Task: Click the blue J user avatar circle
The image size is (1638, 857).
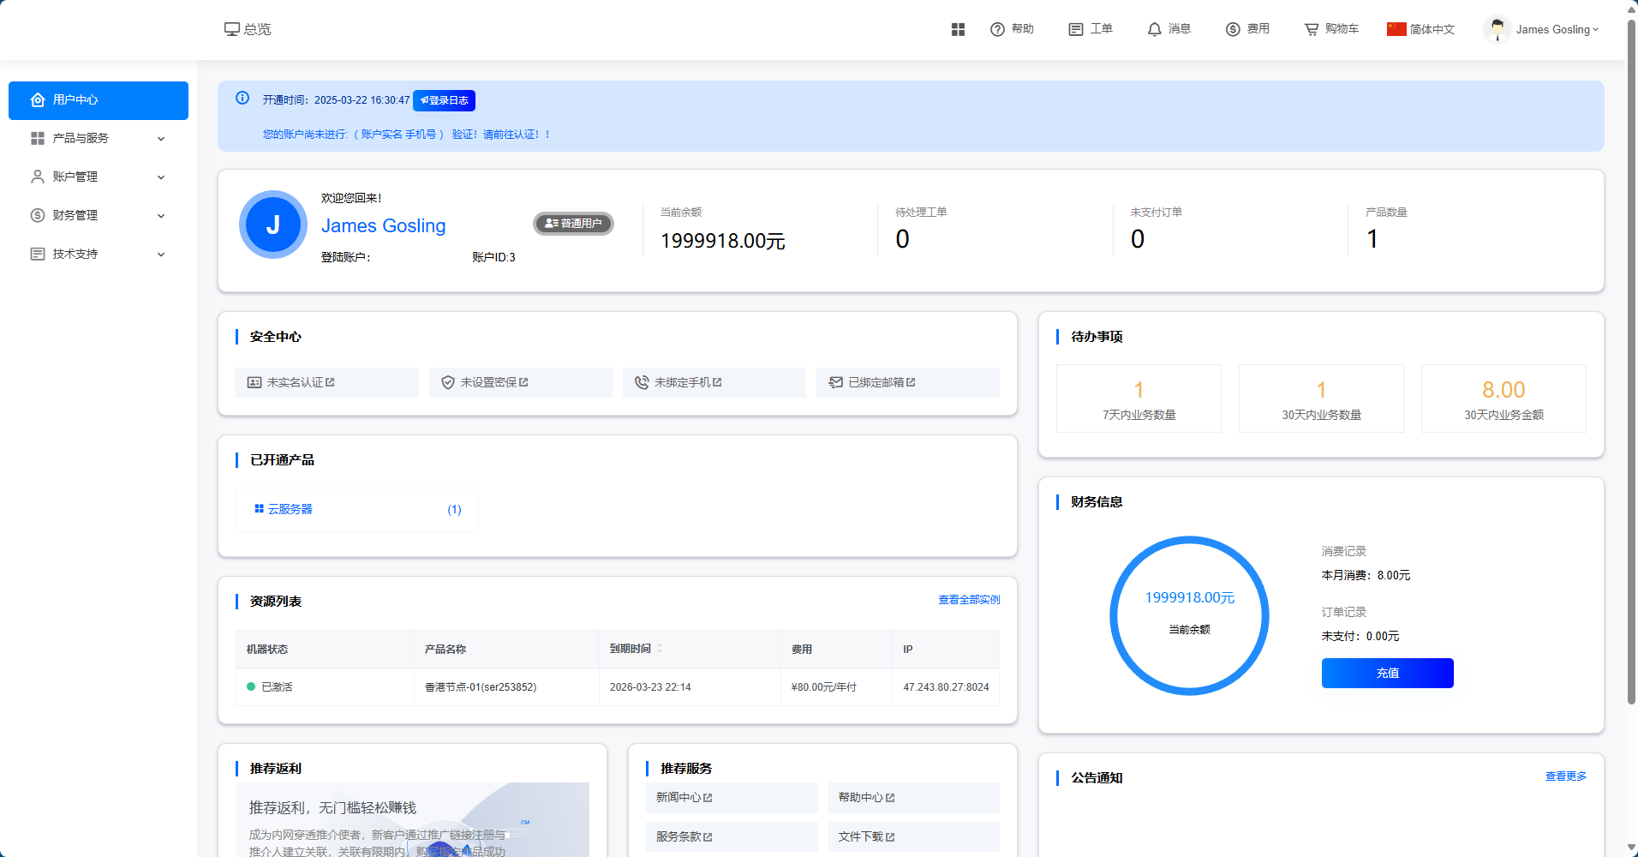Action: 273,225
